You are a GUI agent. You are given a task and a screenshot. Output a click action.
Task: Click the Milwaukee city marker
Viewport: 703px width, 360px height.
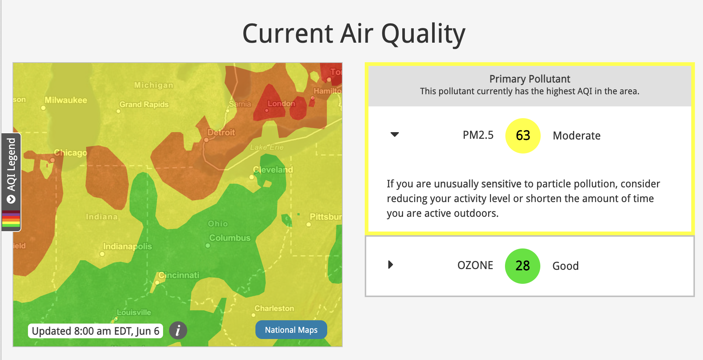point(43,108)
